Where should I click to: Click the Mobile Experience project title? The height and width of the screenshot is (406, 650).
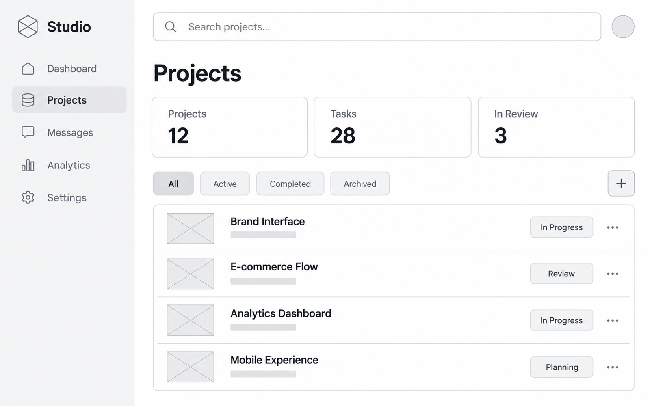tap(274, 360)
